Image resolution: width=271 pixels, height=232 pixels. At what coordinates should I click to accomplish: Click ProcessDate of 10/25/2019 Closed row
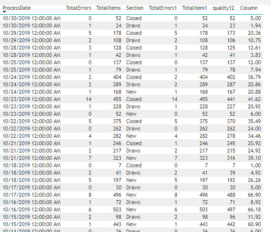(x=31, y=62)
